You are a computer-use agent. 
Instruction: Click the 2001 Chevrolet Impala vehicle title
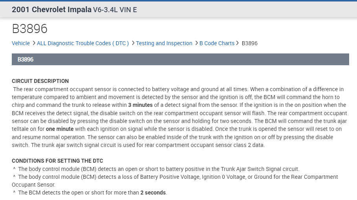[51, 9]
